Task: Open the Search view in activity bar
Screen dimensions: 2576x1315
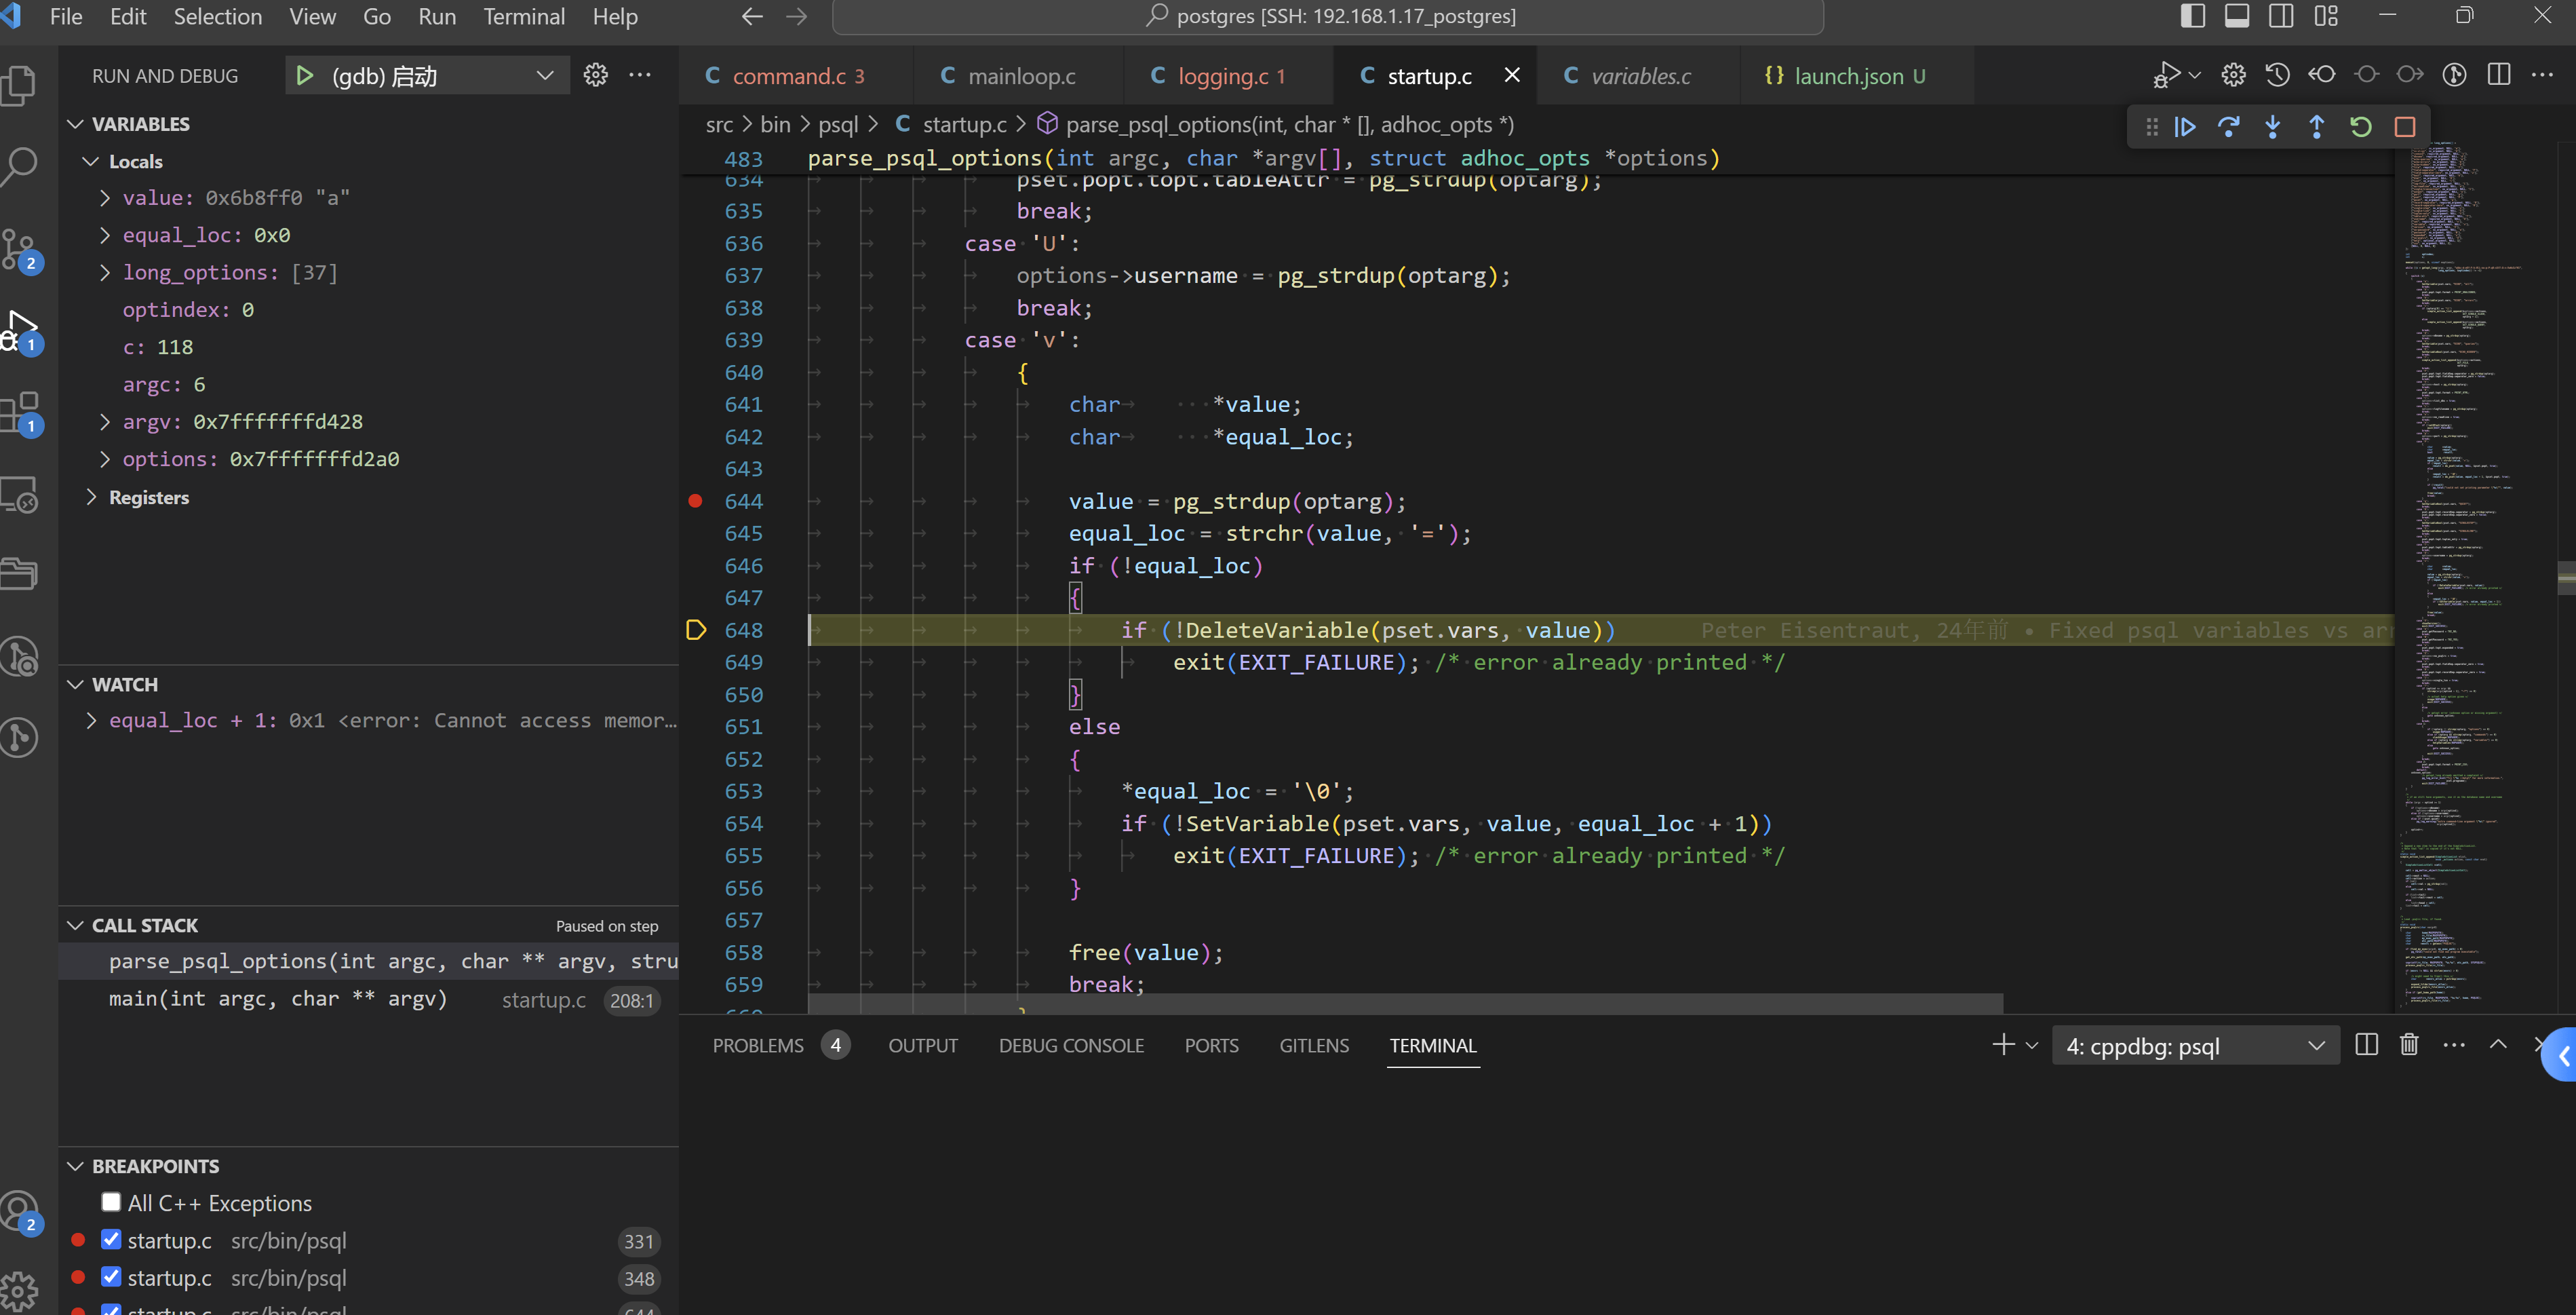Action: click(x=20, y=165)
